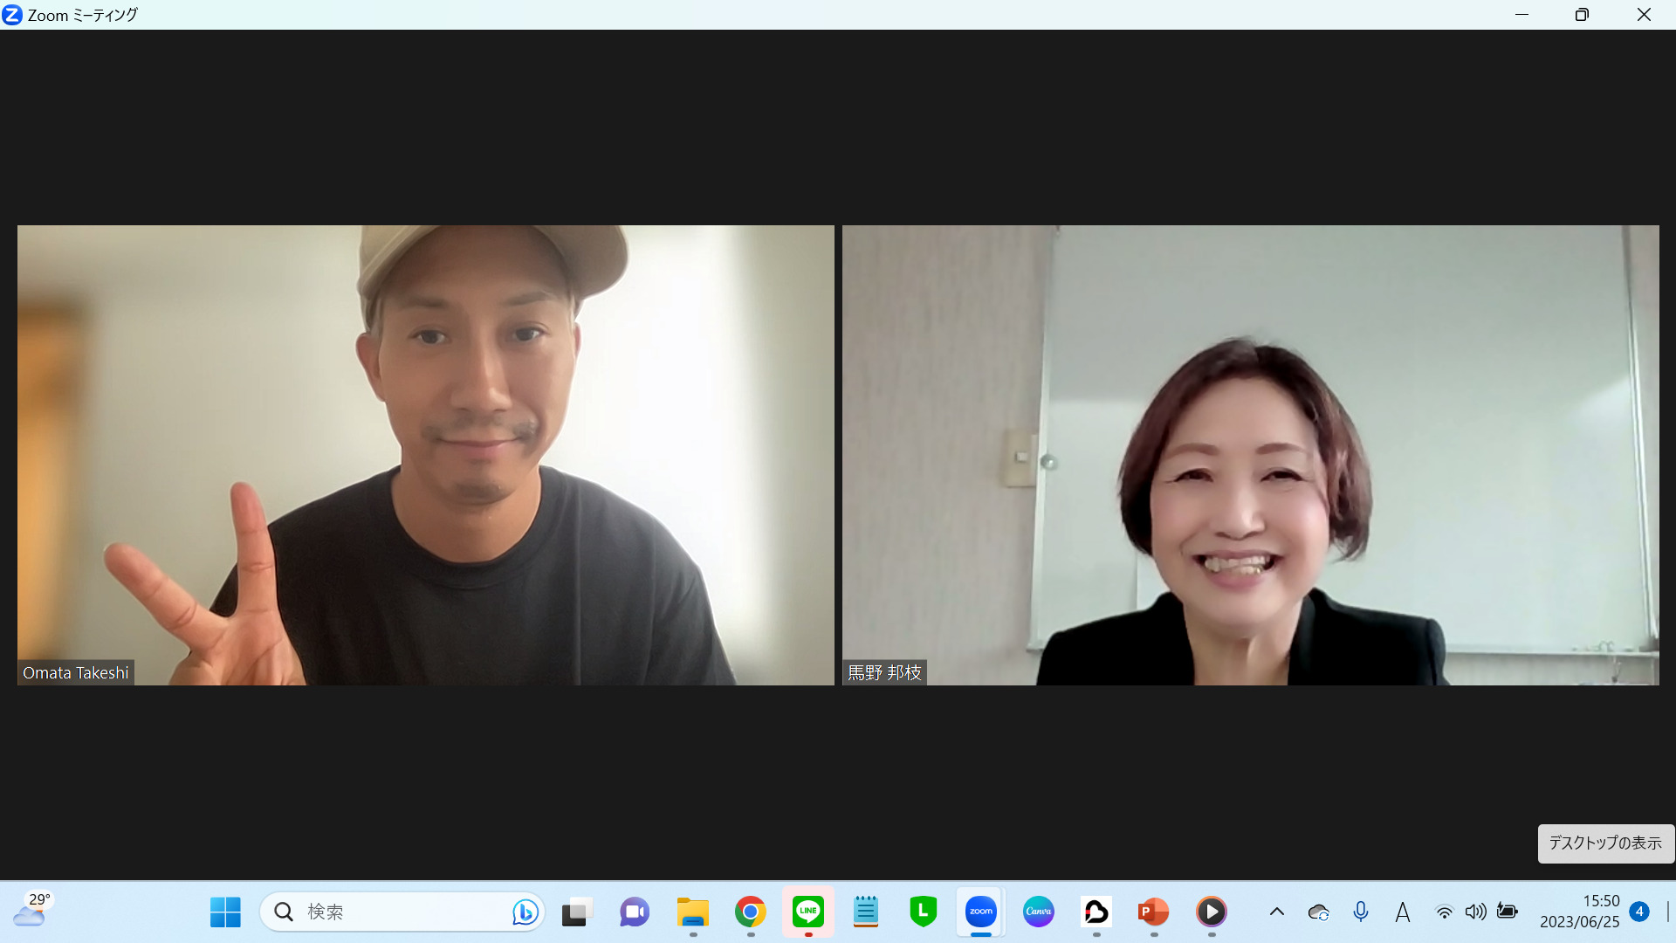
Task: Toggle the microphone tray icon
Action: click(x=1360, y=912)
